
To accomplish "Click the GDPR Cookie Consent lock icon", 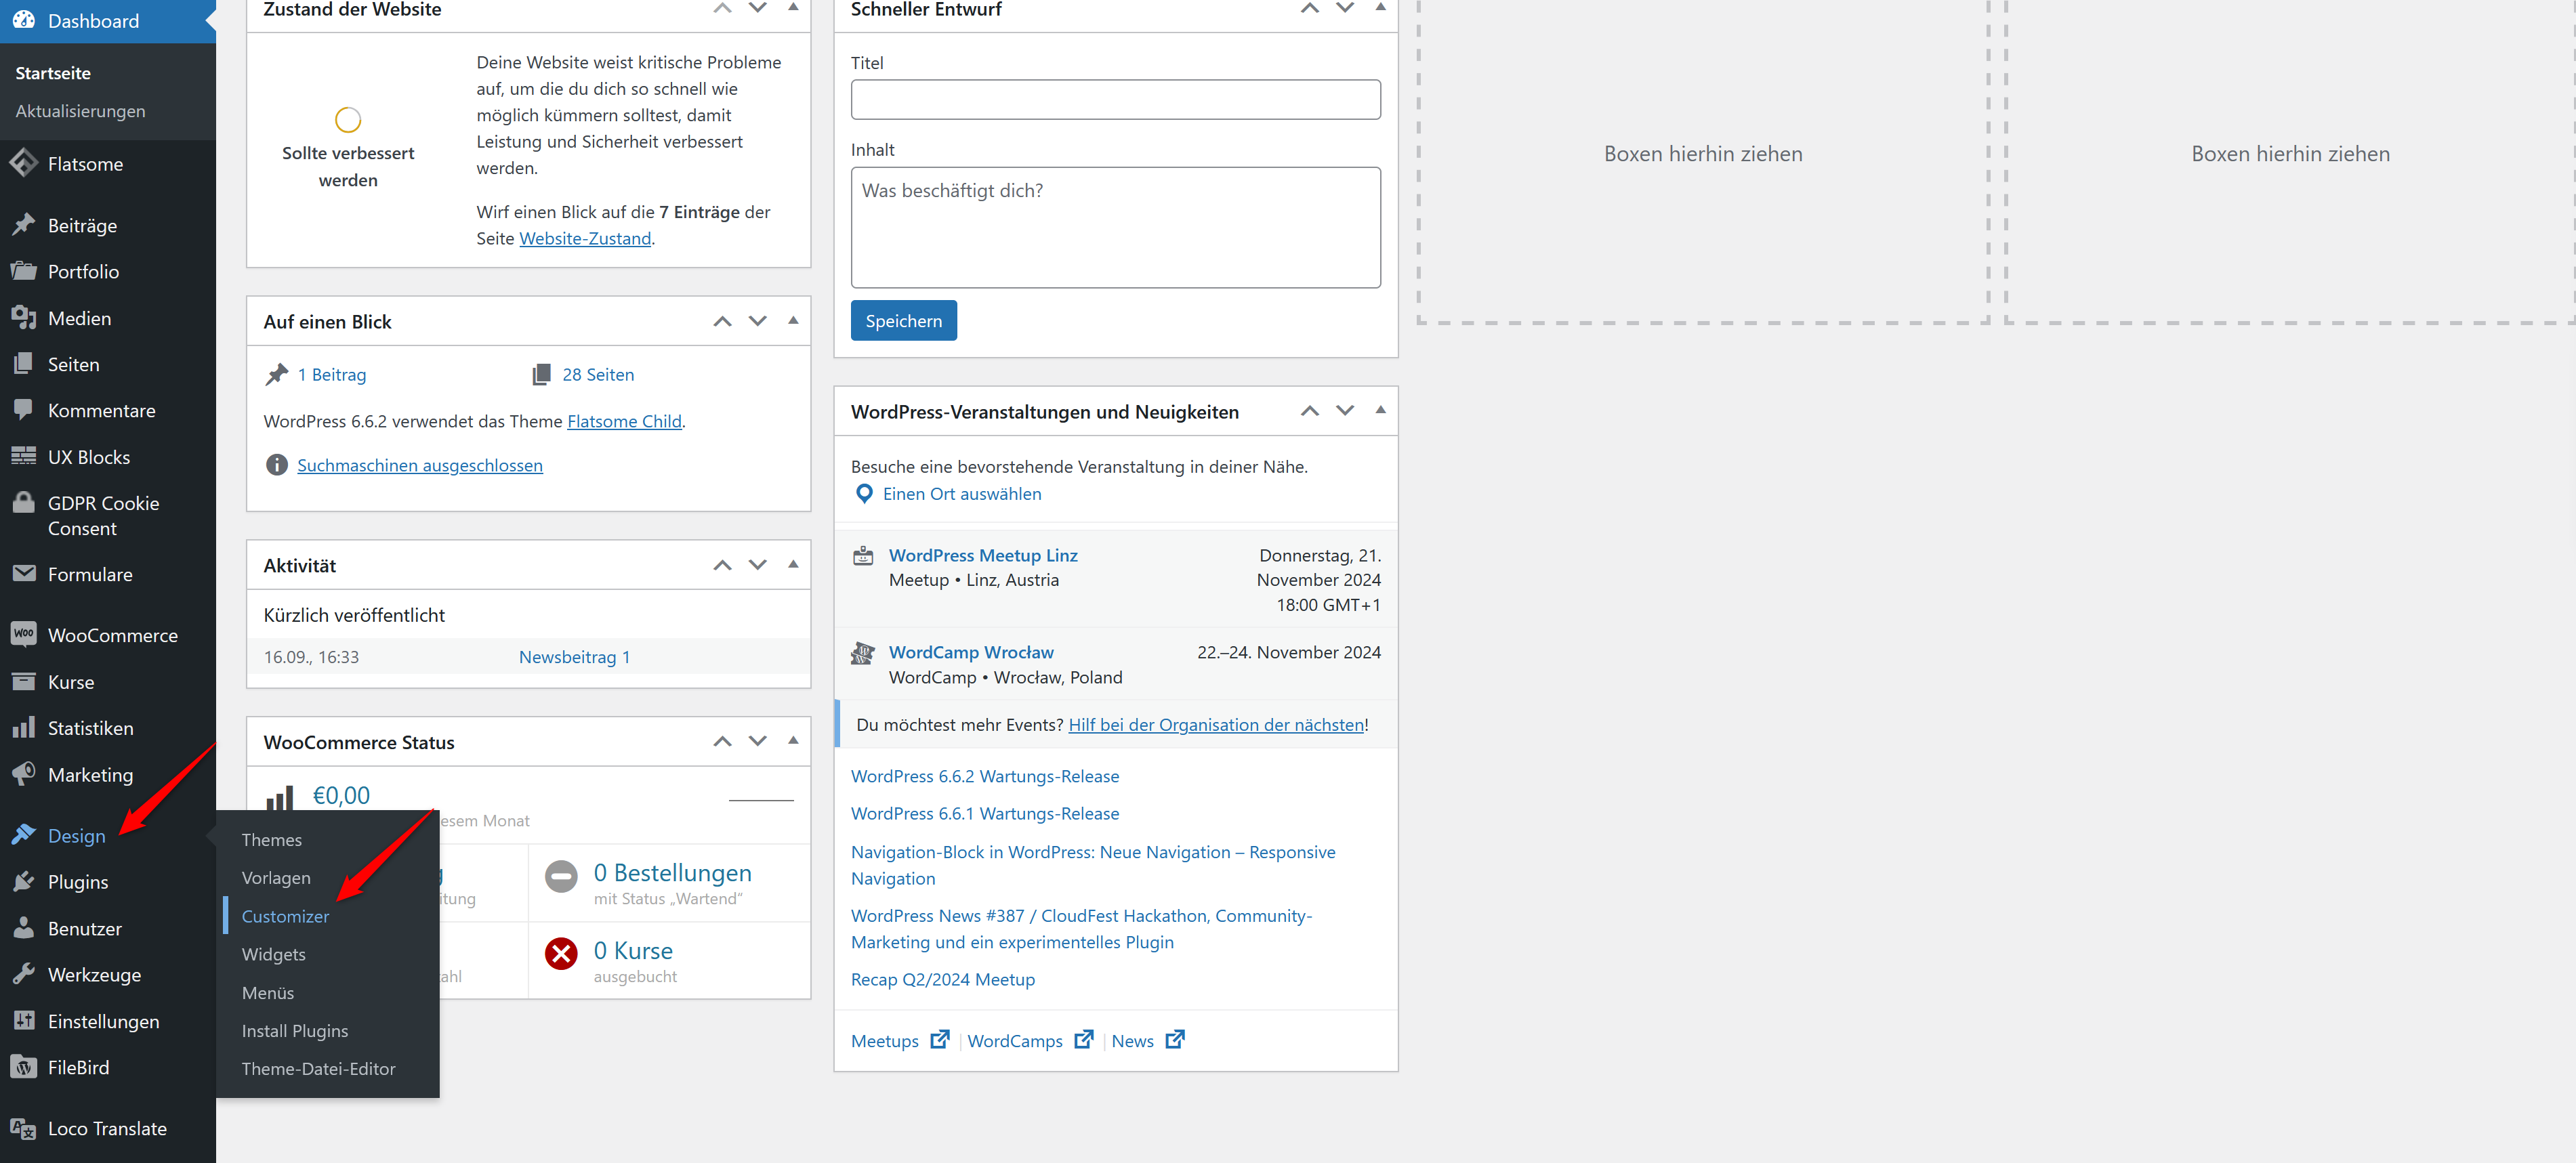I will [23, 503].
